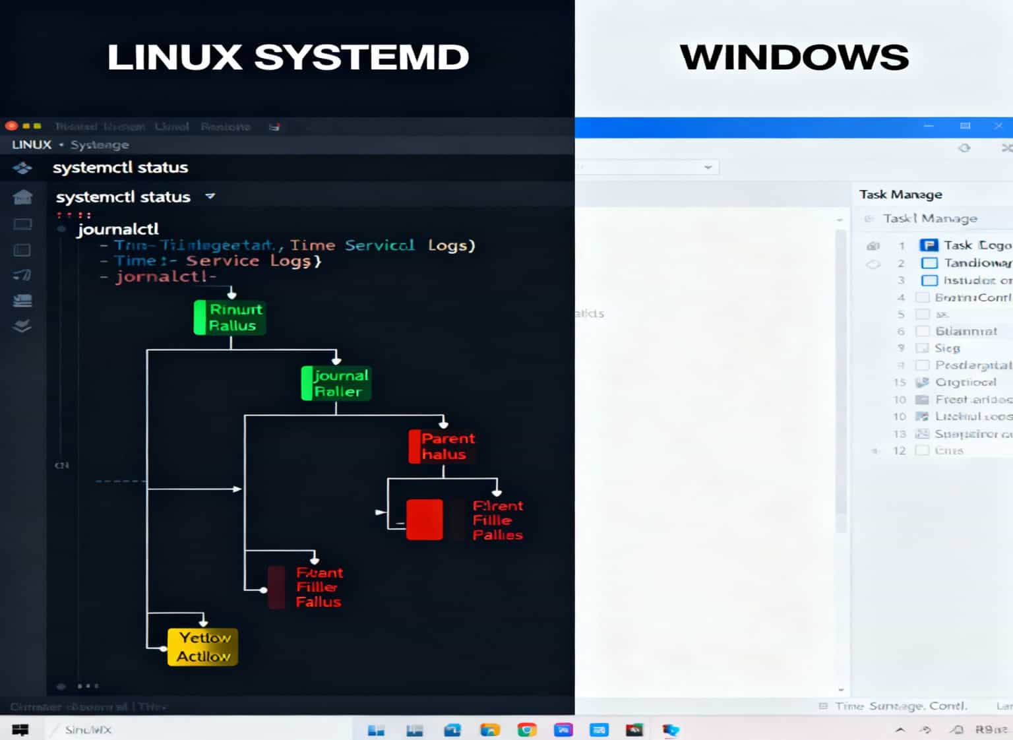Viewport: 1013px width, 740px height.
Task: Tick the checkbox in row 4
Action: 923,297
